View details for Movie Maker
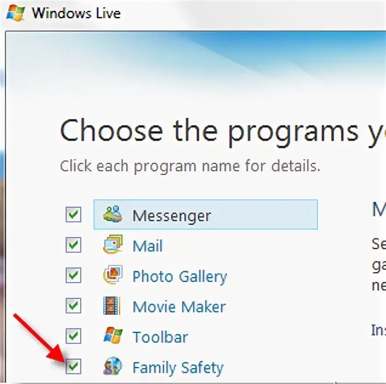The width and height of the screenshot is (386, 384). click(x=179, y=307)
